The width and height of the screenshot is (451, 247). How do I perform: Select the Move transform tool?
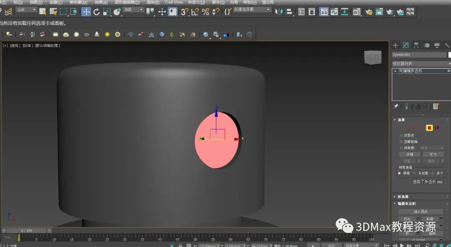click(86, 12)
